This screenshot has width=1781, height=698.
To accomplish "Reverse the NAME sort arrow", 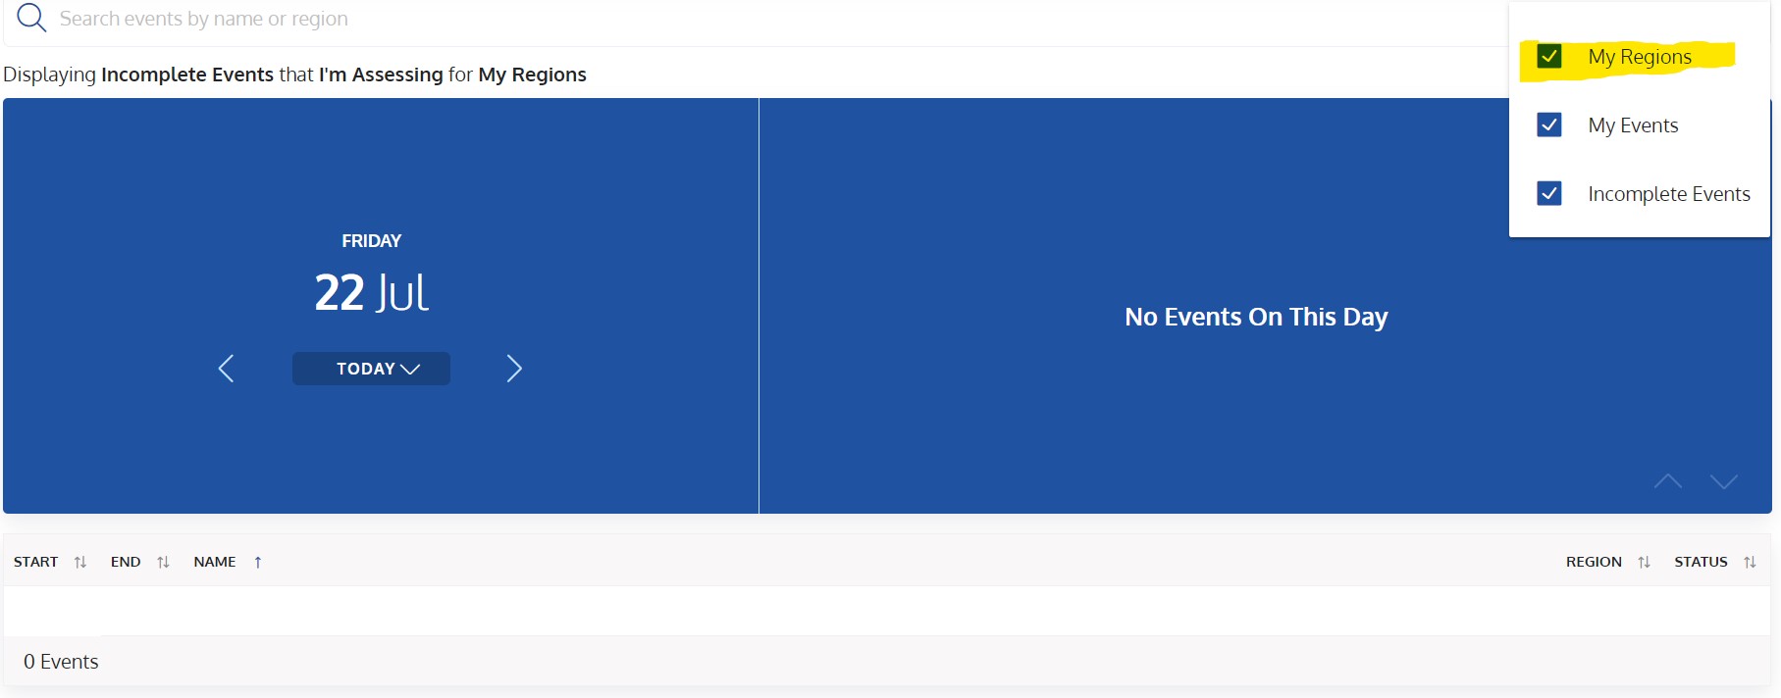I will tap(258, 562).
